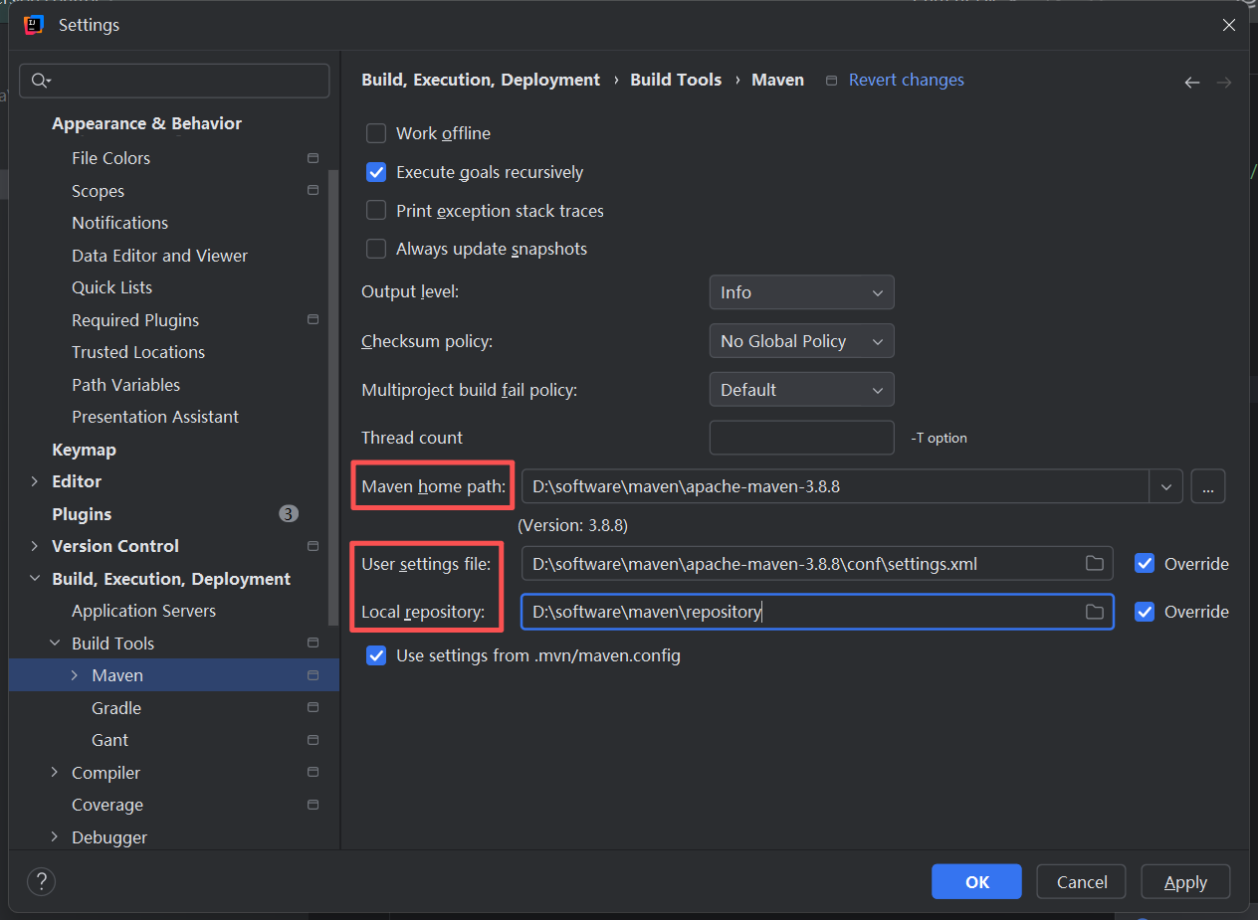Open Presentation Assistant settings page
The image size is (1258, 920).
click(x=155, y=417)
